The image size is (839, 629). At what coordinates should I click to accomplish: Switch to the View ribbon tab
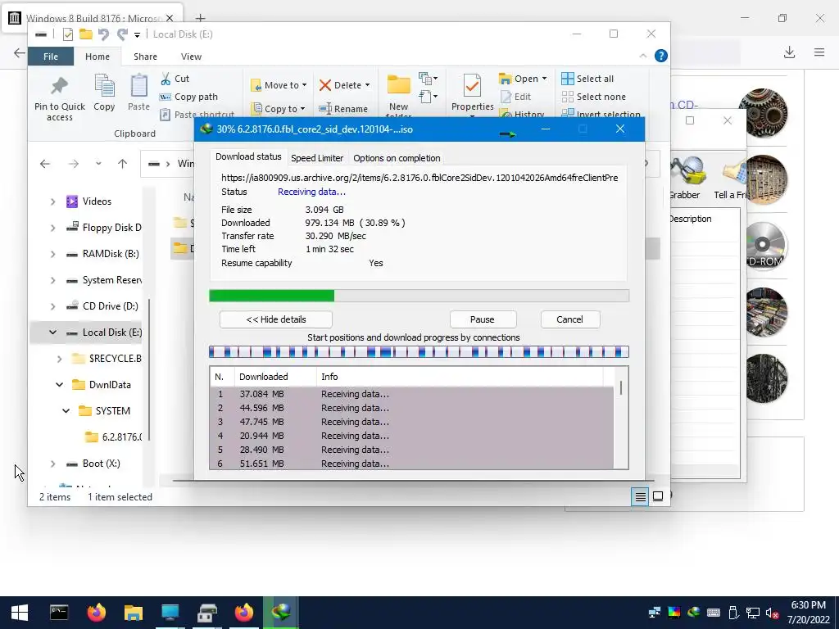(191, 57)
